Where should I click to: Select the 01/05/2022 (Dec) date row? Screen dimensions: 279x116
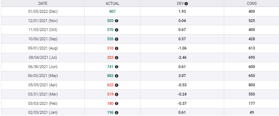click(x=140, y=12)
